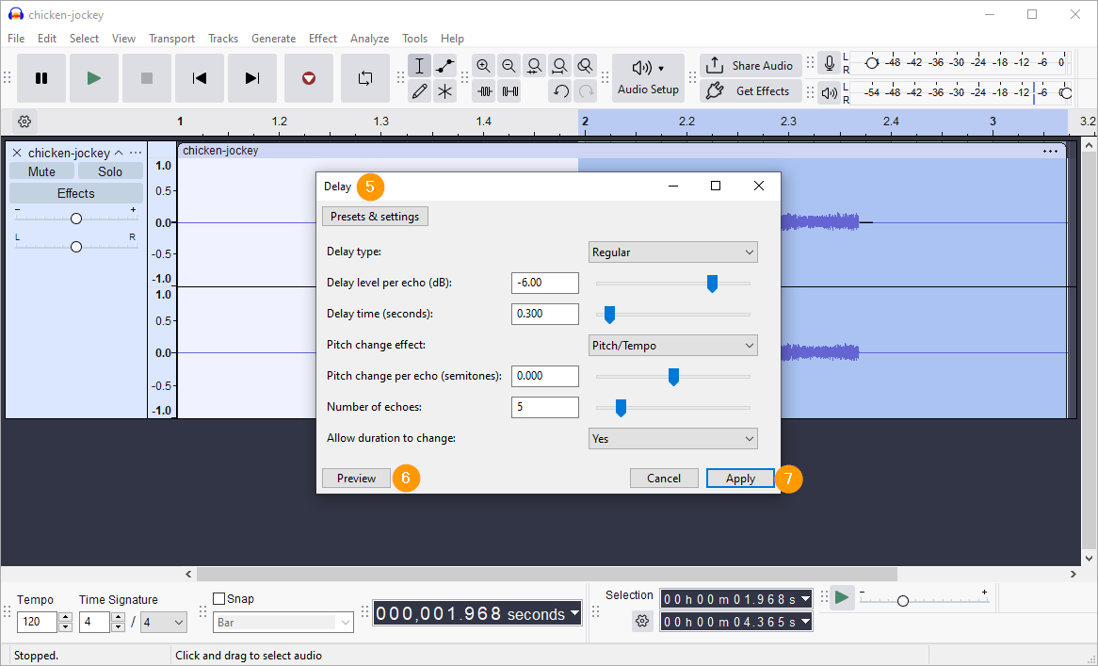Screen dimensions: 1098x666
Task: Select the Envelope tool
Action: point(445,66)
